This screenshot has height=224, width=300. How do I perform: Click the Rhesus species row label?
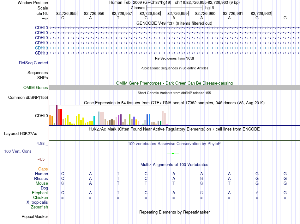(41, 178)
